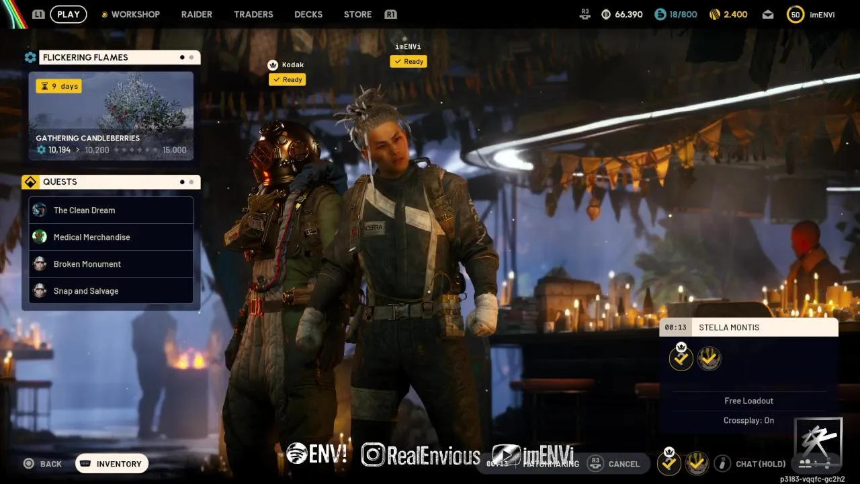Click the second page dot in the Flickering Flames header
The height and width of the screenshot is (484, 860).
(x=191, y=58)
